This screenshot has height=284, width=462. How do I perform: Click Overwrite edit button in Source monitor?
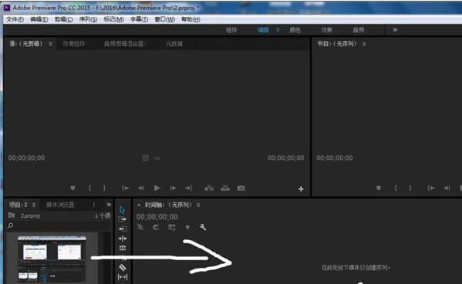(225, 188)
